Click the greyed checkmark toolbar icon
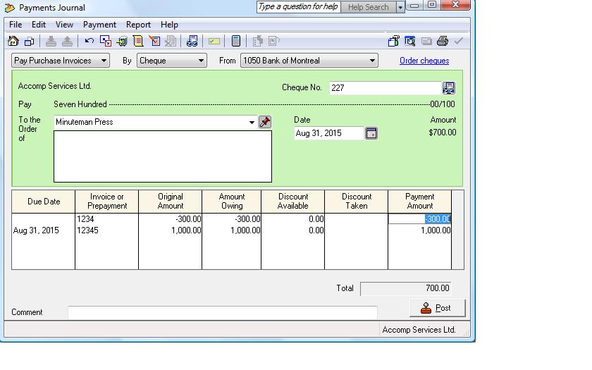 click(x=459, y=41)
